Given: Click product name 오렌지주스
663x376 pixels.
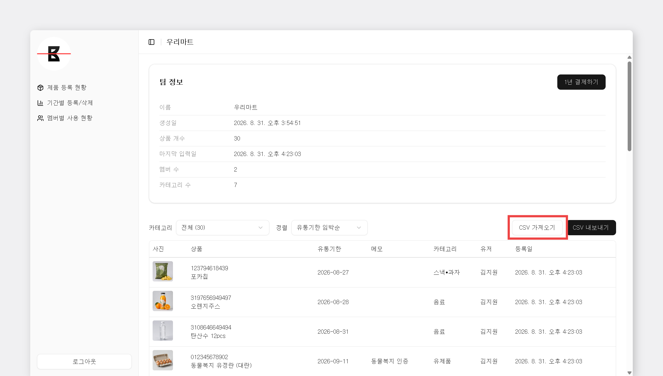Looking at the screenshot, I should pos(205,306).
